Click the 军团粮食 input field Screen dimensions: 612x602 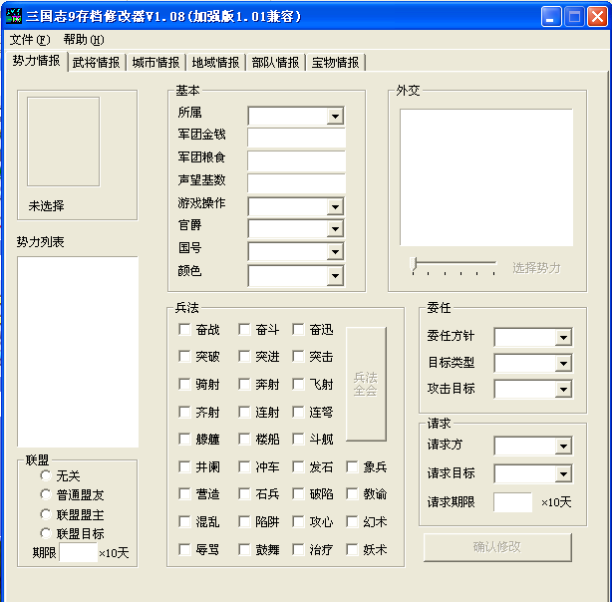click(x=296, y=160)
